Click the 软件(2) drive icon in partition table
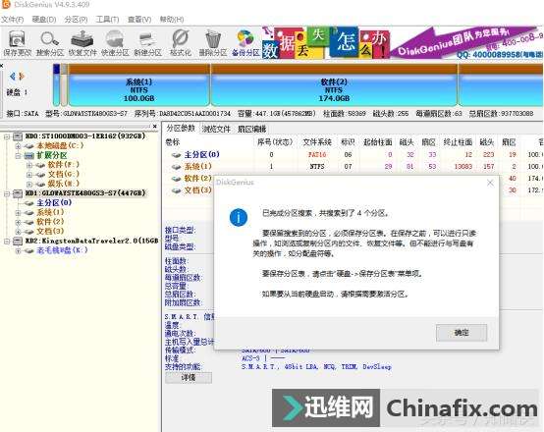Screen dimensions: 544x432 (176, 179)
